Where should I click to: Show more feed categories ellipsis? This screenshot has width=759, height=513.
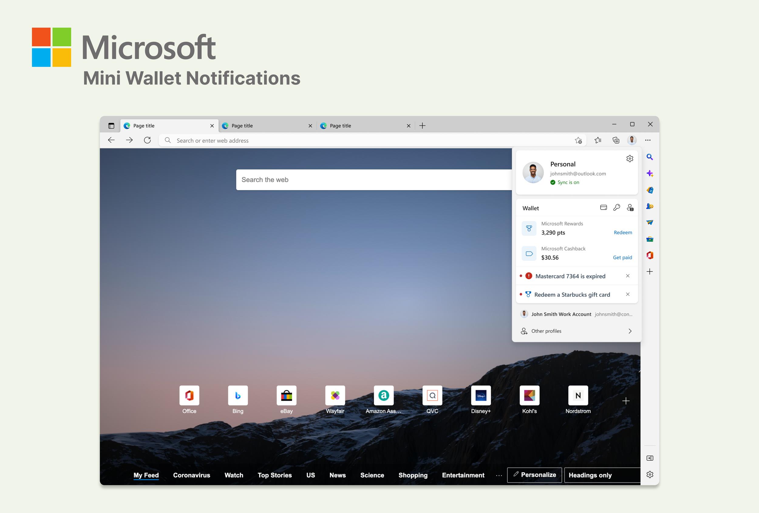[x=499, y=475]
